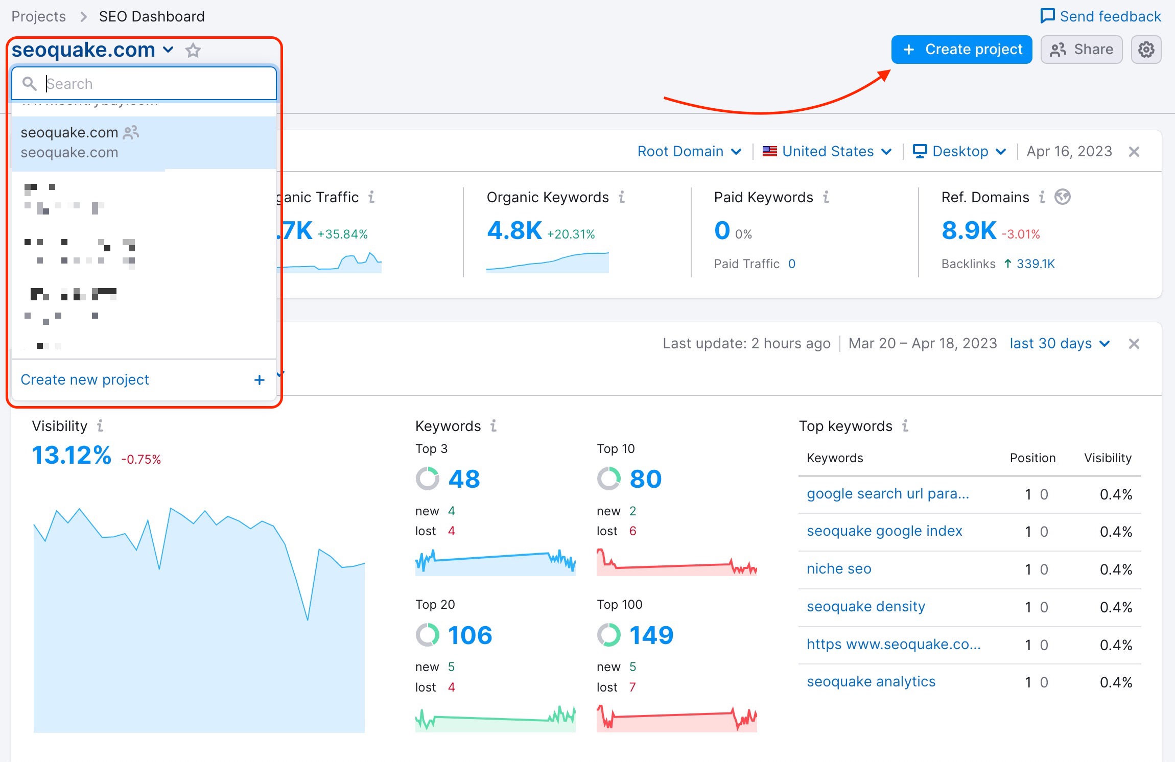
Task: Click Backlinks value 339.1K
Action: (1036, 264)
